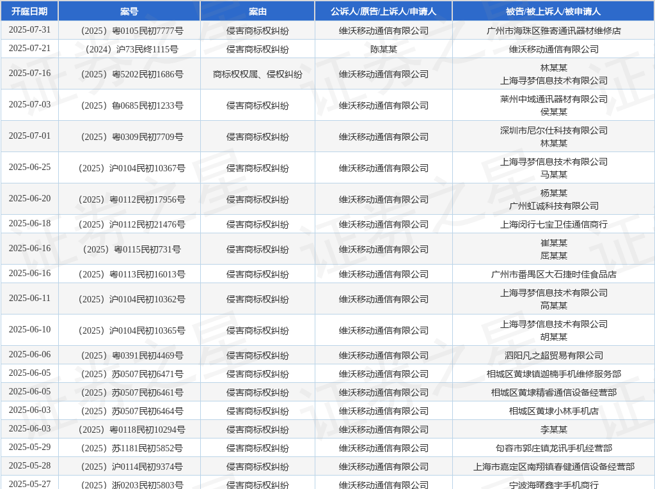Select case number (2025)沪0112民初21476号
The width and height of the screenshot is (655, 489).
(132, 224)
